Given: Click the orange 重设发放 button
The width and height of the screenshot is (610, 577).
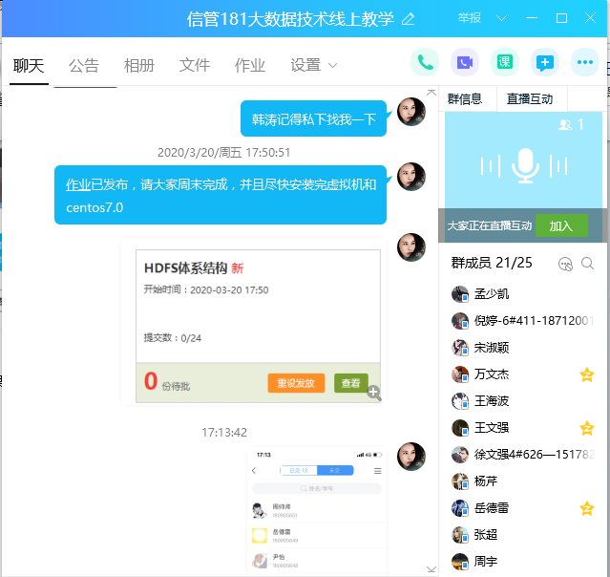Looking at the screenshot, I should click(x=296, y=383).
